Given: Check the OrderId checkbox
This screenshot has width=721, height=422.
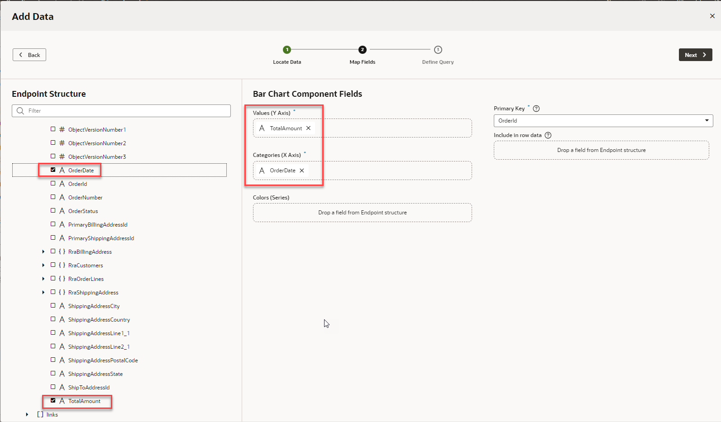Looking at the screenshot, I should [53, 184].
